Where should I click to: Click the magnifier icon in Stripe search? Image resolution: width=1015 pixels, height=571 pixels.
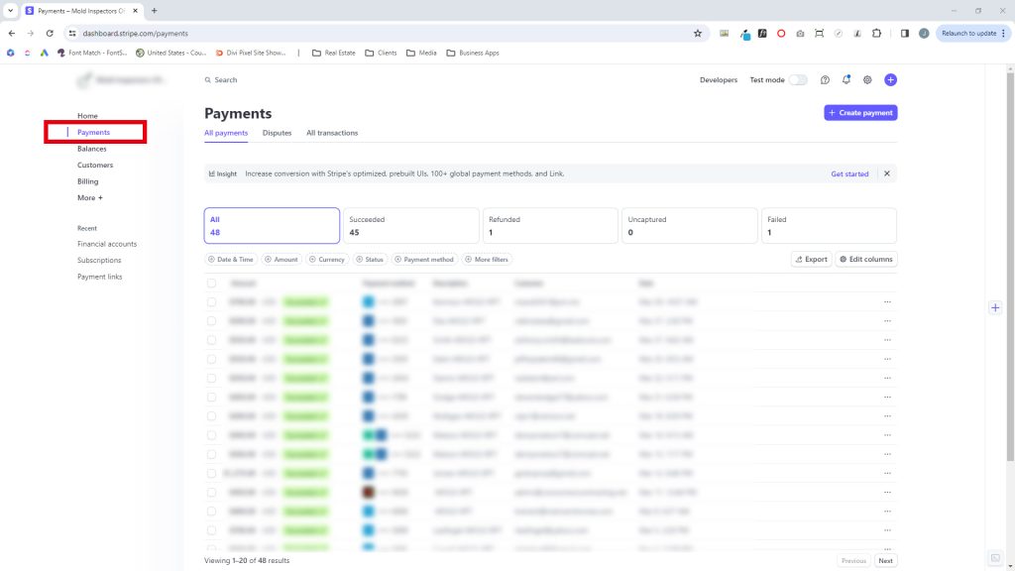click(x=208, y=80)
